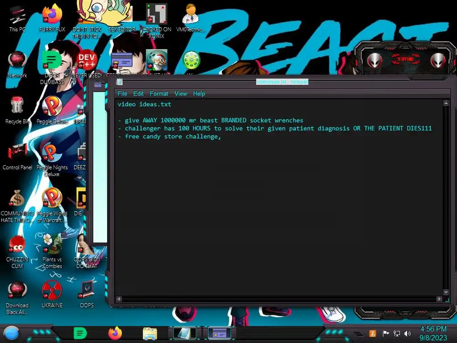Launch Firefox from the taskbar
The width and height of the screenshot is (457, 343).
point(115,333)
